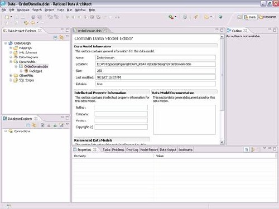Toggle Show Categories in Properties toolbar
This screenshot has height=209, width=279.
click(x=247, y=149)
